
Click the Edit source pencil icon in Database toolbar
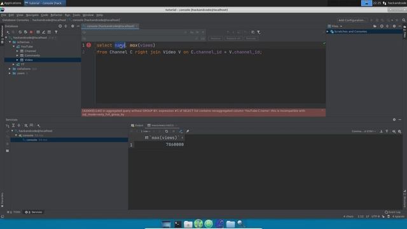pos(44,32)
